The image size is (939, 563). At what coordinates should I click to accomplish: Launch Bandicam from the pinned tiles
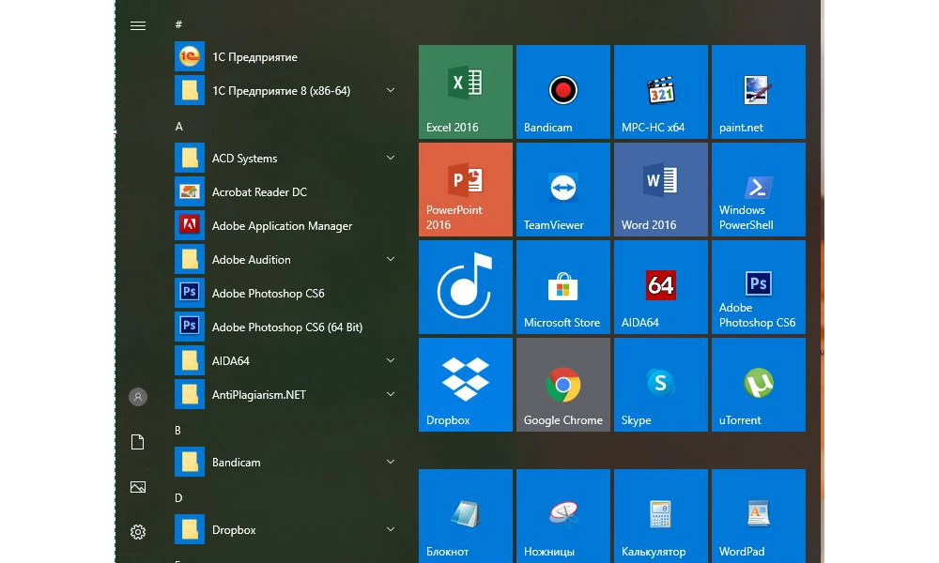point(562,92)
